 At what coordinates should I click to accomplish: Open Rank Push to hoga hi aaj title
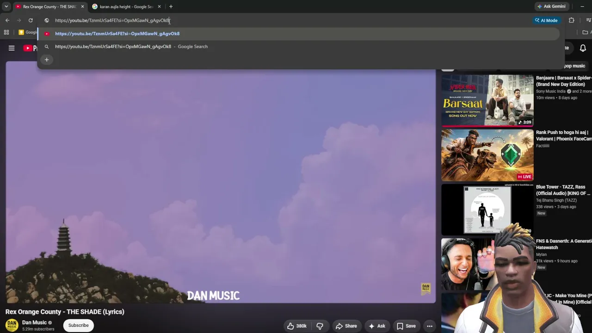click(x=564, y=136)
